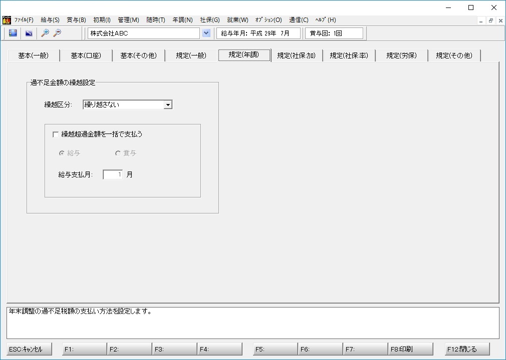Switch to the 基本(一般) tab
Viewport: 506px width, 360px height.
point(34,55)
